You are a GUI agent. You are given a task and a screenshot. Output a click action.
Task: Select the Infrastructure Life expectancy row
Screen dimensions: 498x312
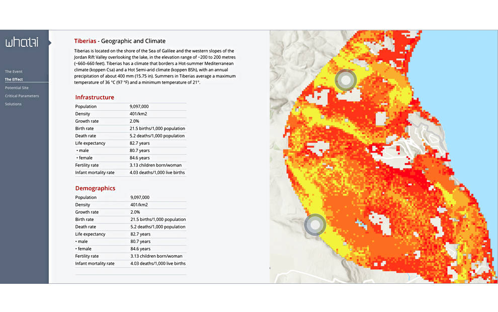(x=130, y=143)
